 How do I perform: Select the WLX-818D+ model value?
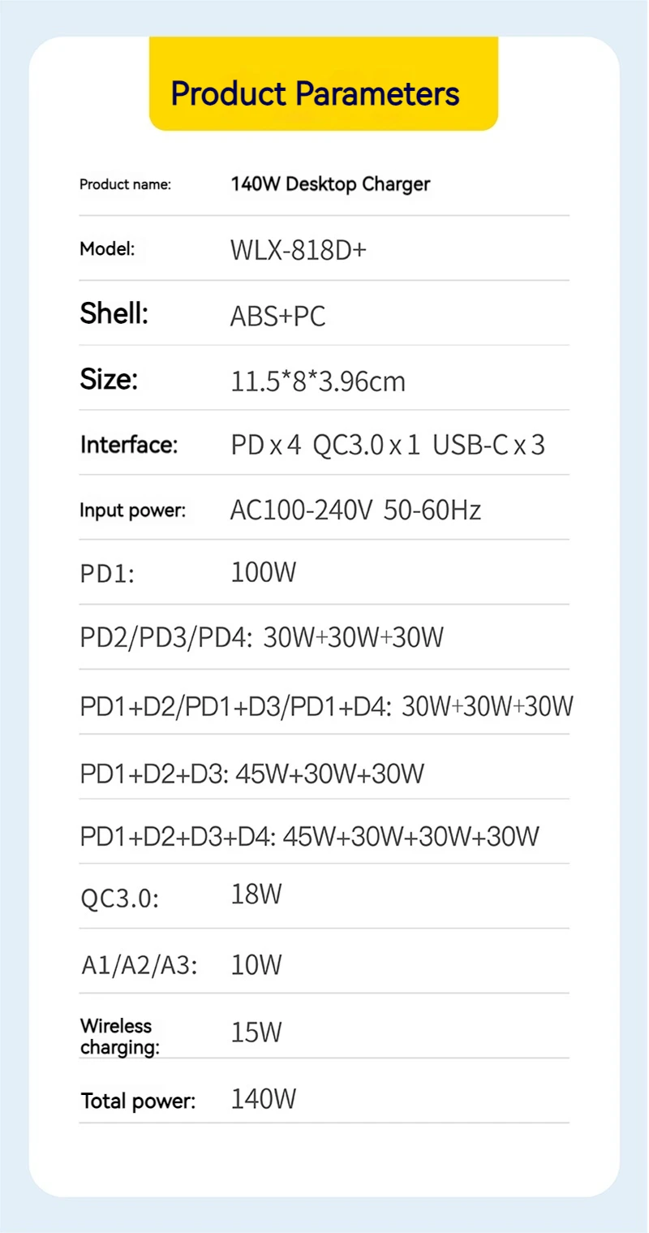click(299, 250)
